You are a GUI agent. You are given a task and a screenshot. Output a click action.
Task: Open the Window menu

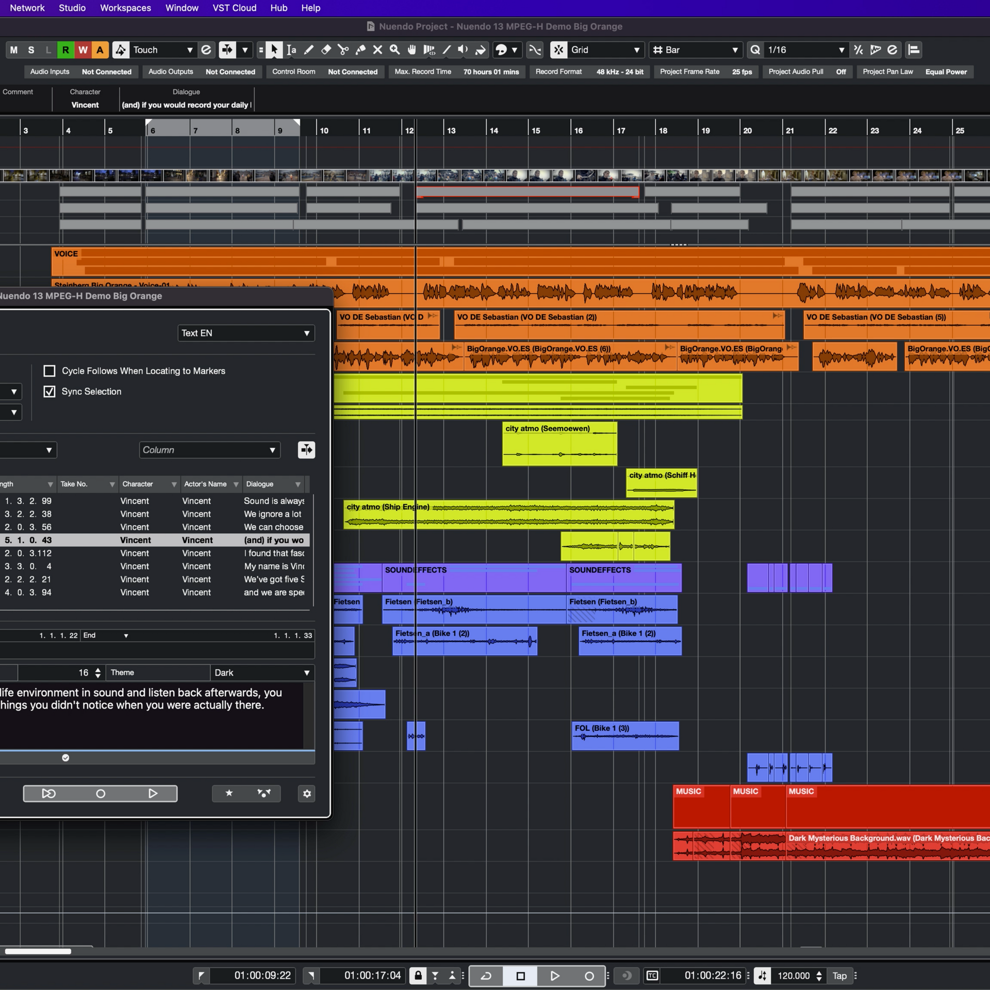pyautogui.click(x=182, y=8)
